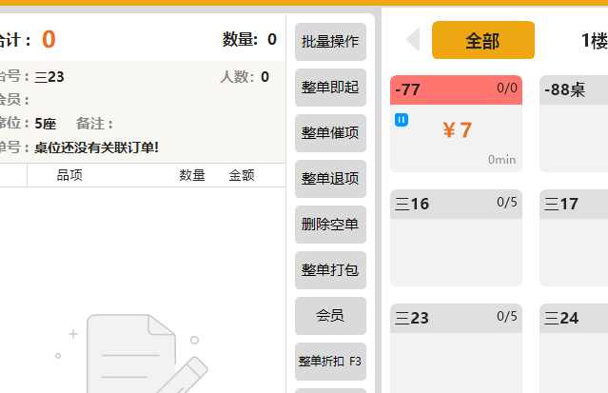Image resolution: width=608 pixels, height=393 pixels.
Task: Select the 全部 tab
Action: (x=482, y=40)
